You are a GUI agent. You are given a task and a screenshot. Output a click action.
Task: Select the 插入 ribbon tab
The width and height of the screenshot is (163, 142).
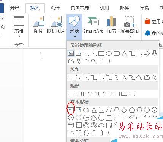click(x=35, y=8)
